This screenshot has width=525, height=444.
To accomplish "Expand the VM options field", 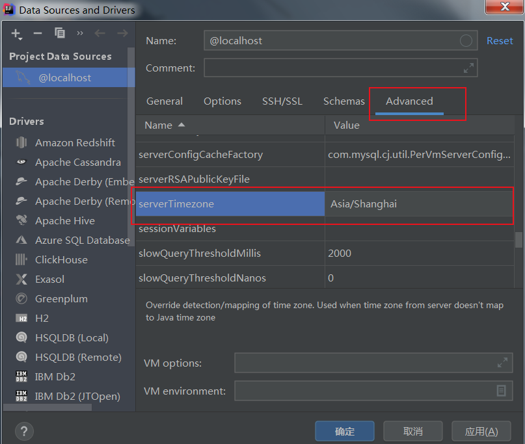I will click(x=502, y=362).
